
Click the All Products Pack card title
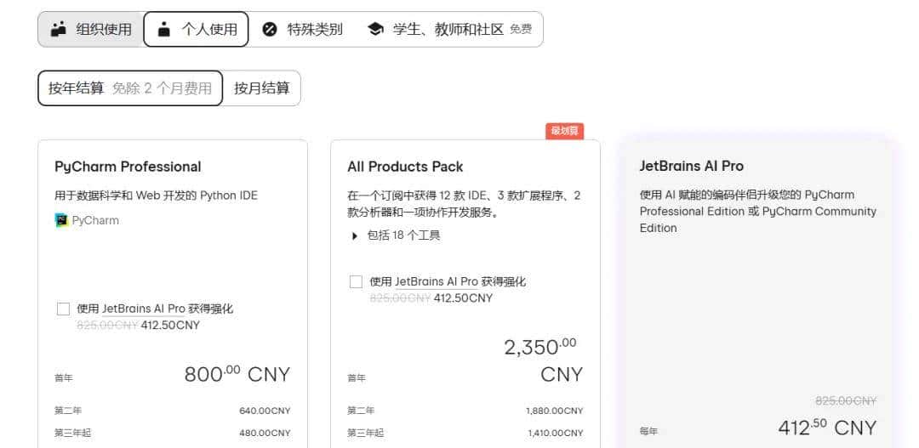point(405,167)
